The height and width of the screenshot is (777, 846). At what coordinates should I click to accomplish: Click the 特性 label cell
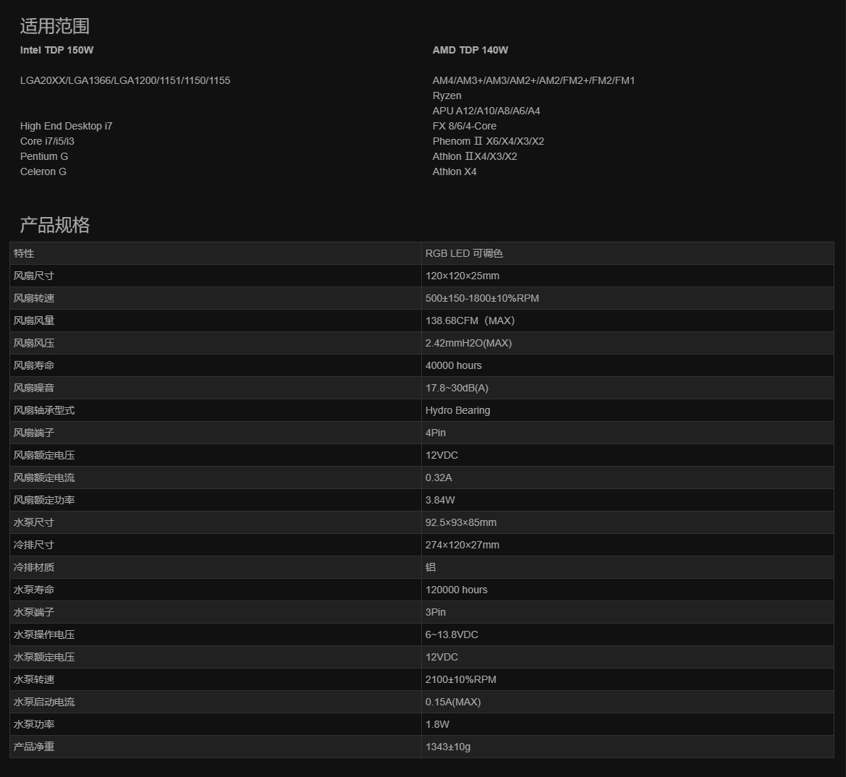click(215, 253)
